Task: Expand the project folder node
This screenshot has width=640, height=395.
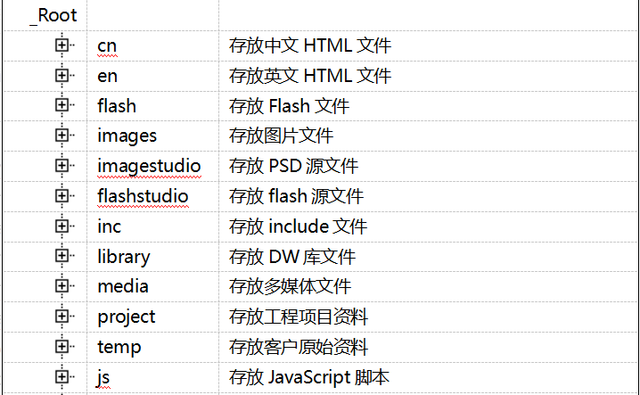Action: tap(62, 317)
